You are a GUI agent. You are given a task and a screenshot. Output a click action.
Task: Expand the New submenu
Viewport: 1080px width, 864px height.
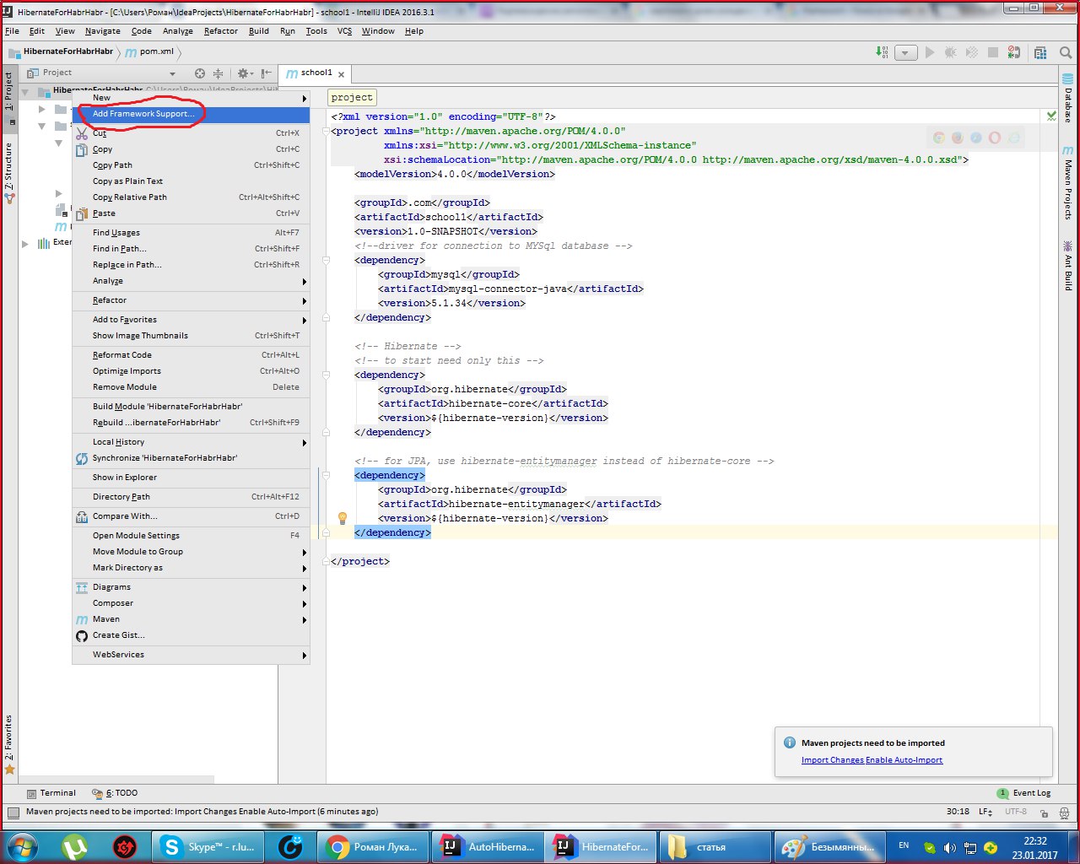[191, 98]
